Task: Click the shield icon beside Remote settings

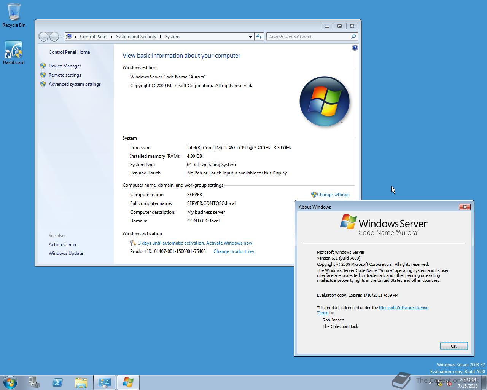Action: tap(43, 75)
